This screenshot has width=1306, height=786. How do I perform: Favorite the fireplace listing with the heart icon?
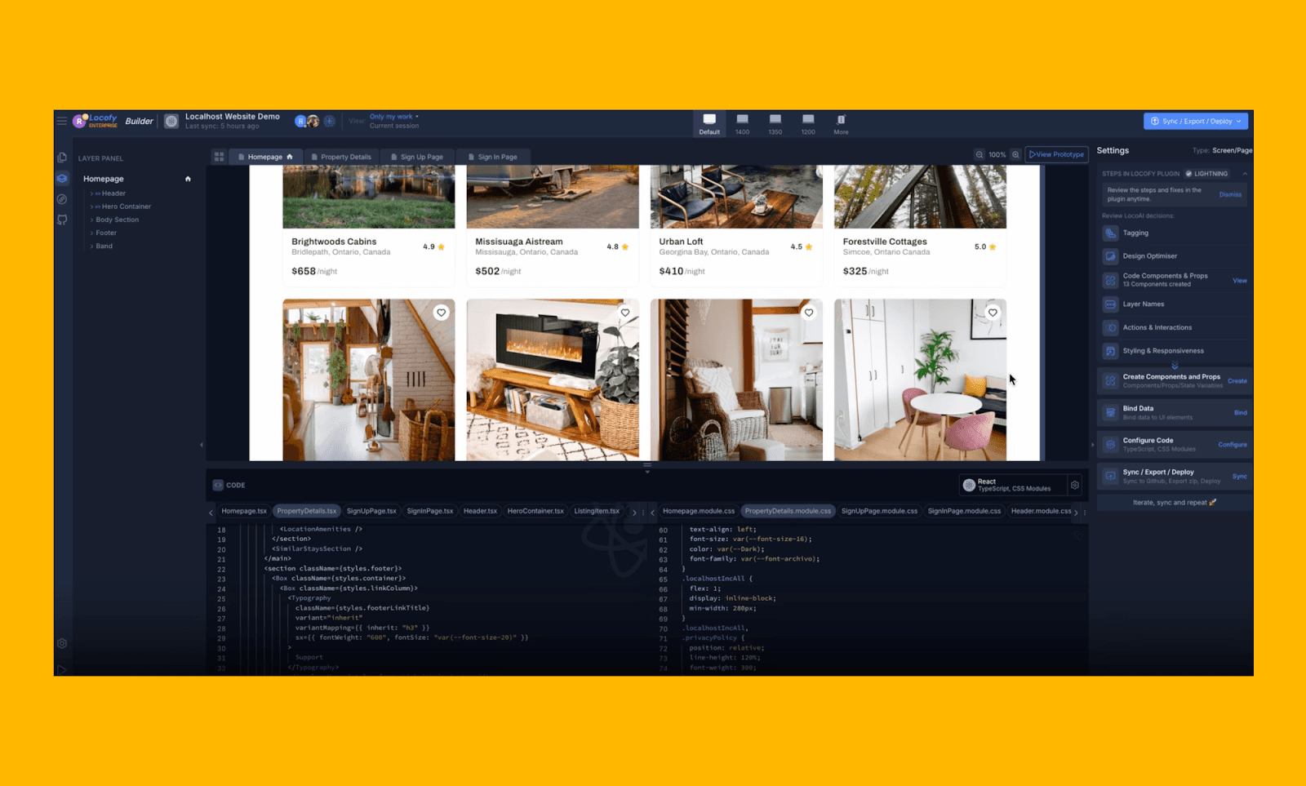coord(625,313)
